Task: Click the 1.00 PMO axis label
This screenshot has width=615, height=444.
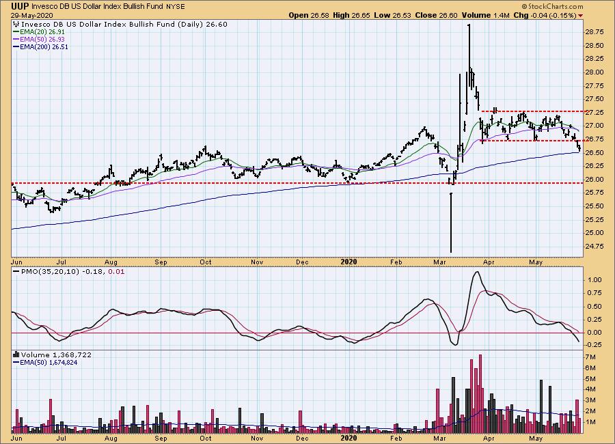Action: pos(594,279)
